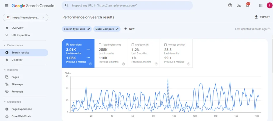Click the plus icon for New filter
Viewport: 273px width, 121px height.
125,29
